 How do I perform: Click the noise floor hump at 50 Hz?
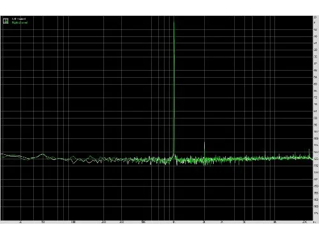43,155
